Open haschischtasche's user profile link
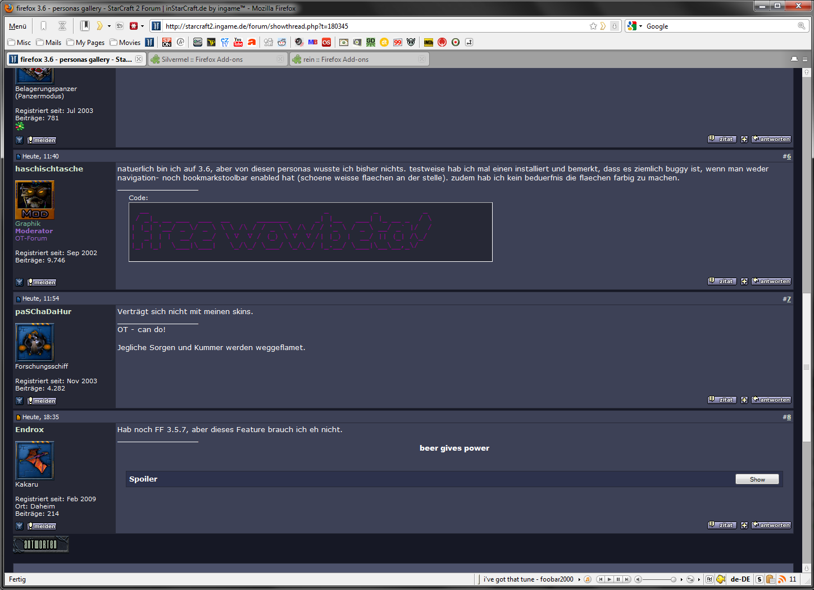814x590 pixels. 49,169
